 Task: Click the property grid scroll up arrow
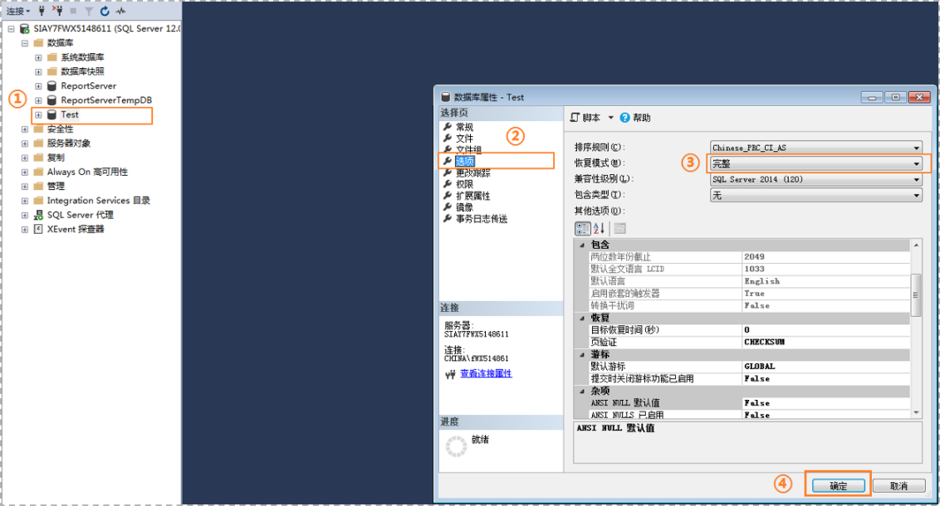(x=915, y=245)
